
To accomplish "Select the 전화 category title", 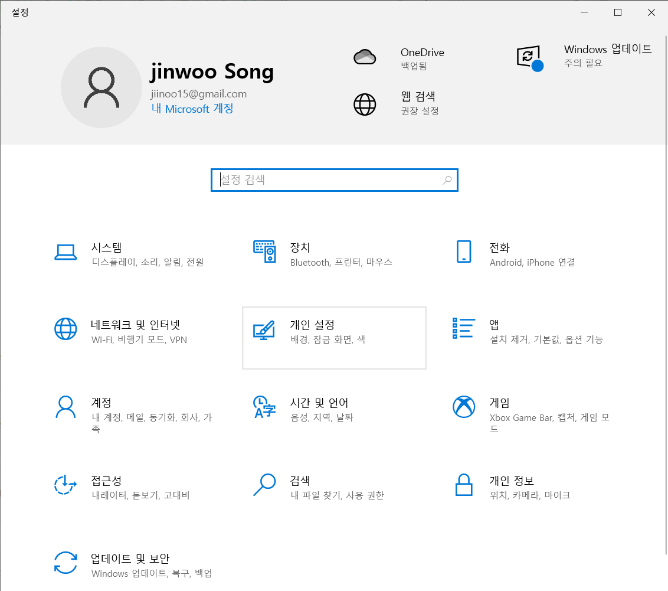I will pos(499,247).
